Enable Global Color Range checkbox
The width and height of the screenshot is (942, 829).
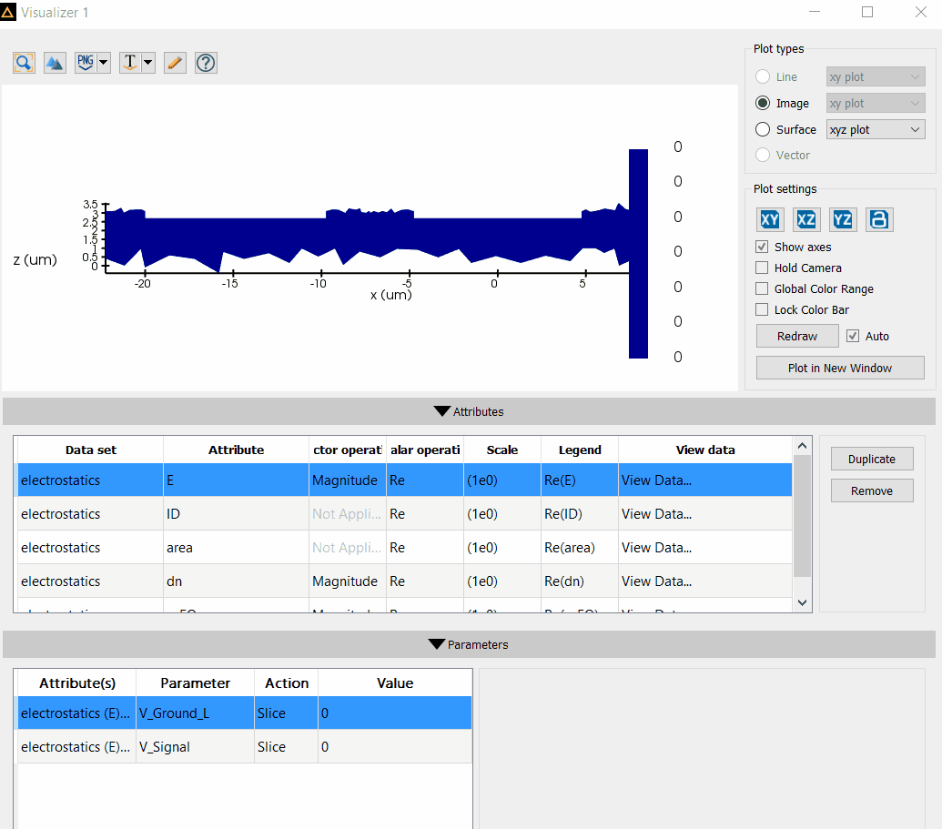(762, 289)
